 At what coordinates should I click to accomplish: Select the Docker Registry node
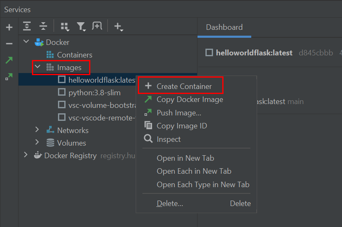[70, 156]
